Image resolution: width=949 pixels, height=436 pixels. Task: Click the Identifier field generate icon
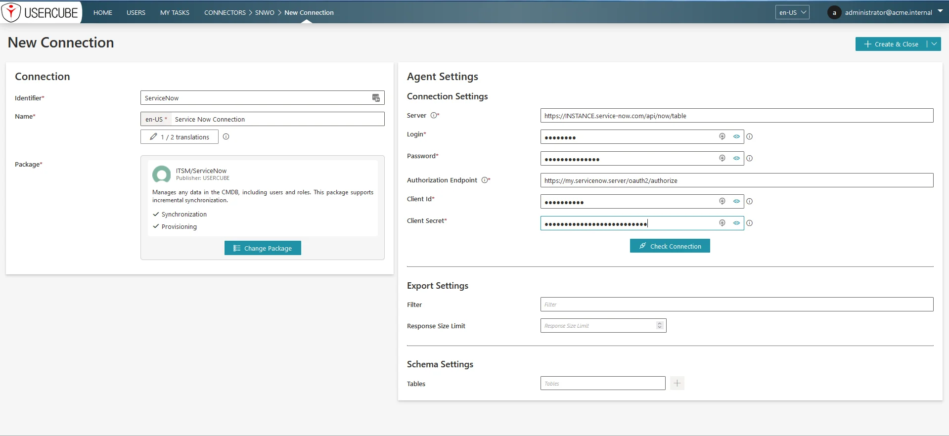376,98
